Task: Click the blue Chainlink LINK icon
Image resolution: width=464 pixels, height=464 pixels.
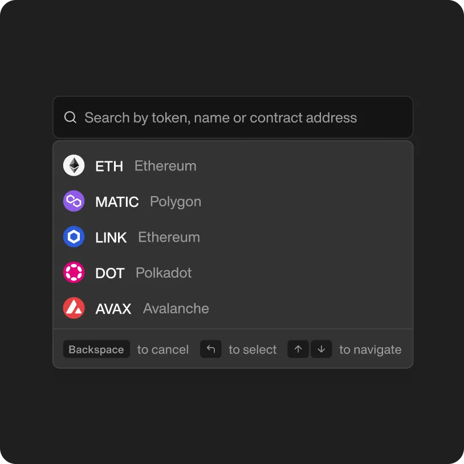Action: 74,237
